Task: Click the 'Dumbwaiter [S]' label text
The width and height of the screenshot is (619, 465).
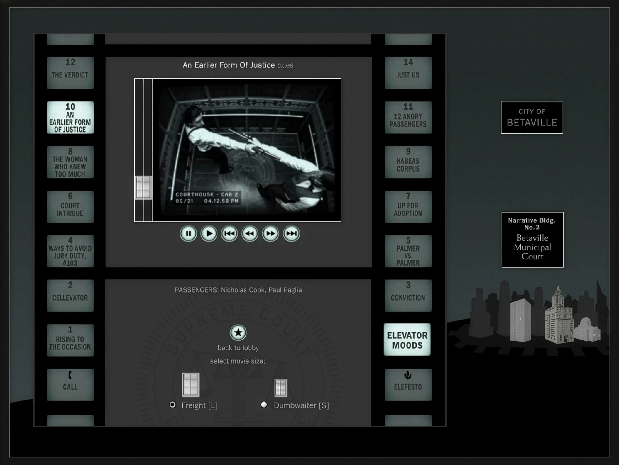Action: (x=301, y=405)
